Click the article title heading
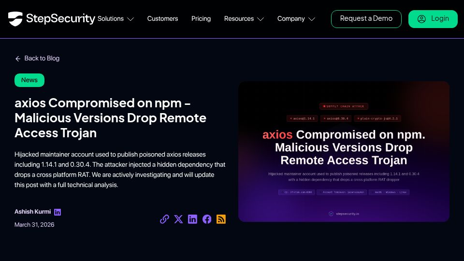The image size is (464, 261). point(110,118)
